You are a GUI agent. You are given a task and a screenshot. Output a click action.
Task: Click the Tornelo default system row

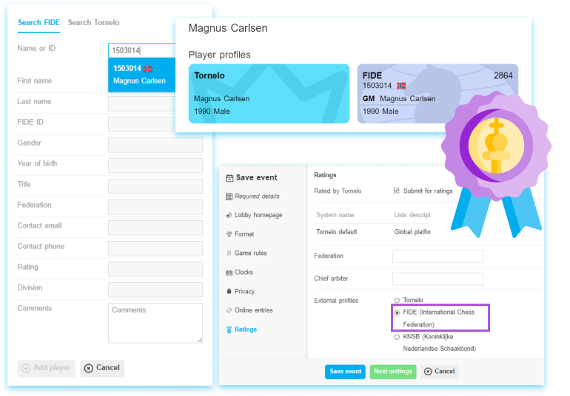click(x=373, y=232)
